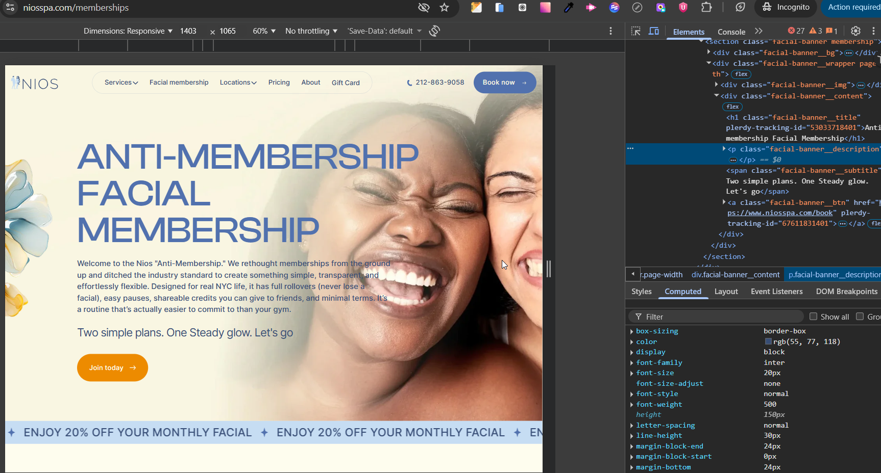
Task: Switch to the Elements tab
Action: (x=689, y=32)
